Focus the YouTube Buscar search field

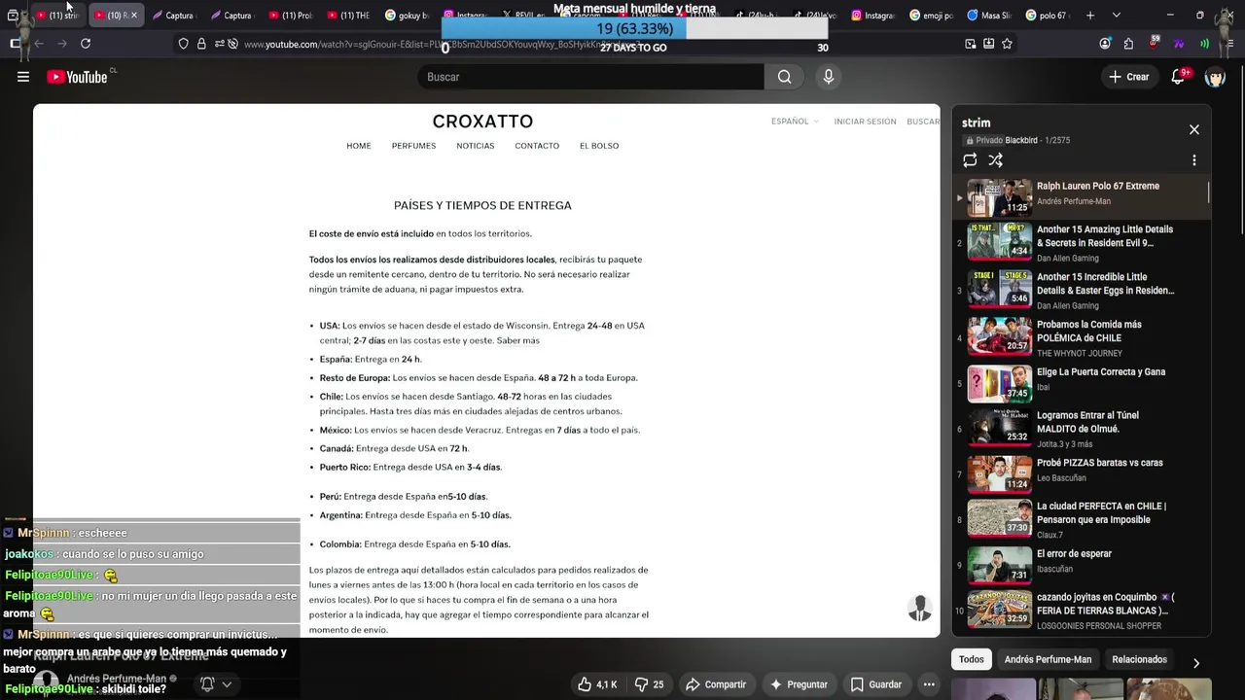pos(590,77)
